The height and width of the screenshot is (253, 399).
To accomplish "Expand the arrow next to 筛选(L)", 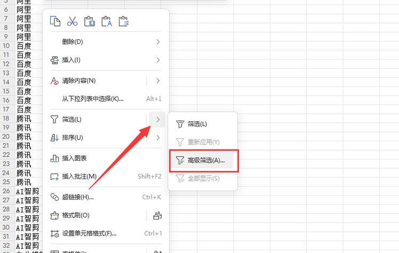I will pyautogui.click(x=158, y=120).
